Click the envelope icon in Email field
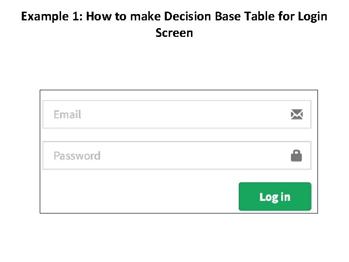This screenshot has height=262, width=349. (297, 115)
